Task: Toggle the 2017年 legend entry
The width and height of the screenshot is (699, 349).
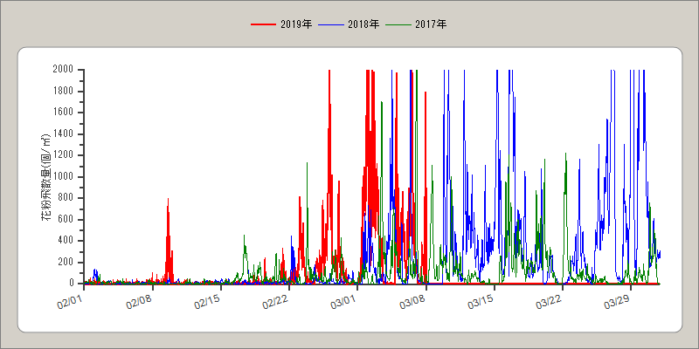Action: click(417, 24)
